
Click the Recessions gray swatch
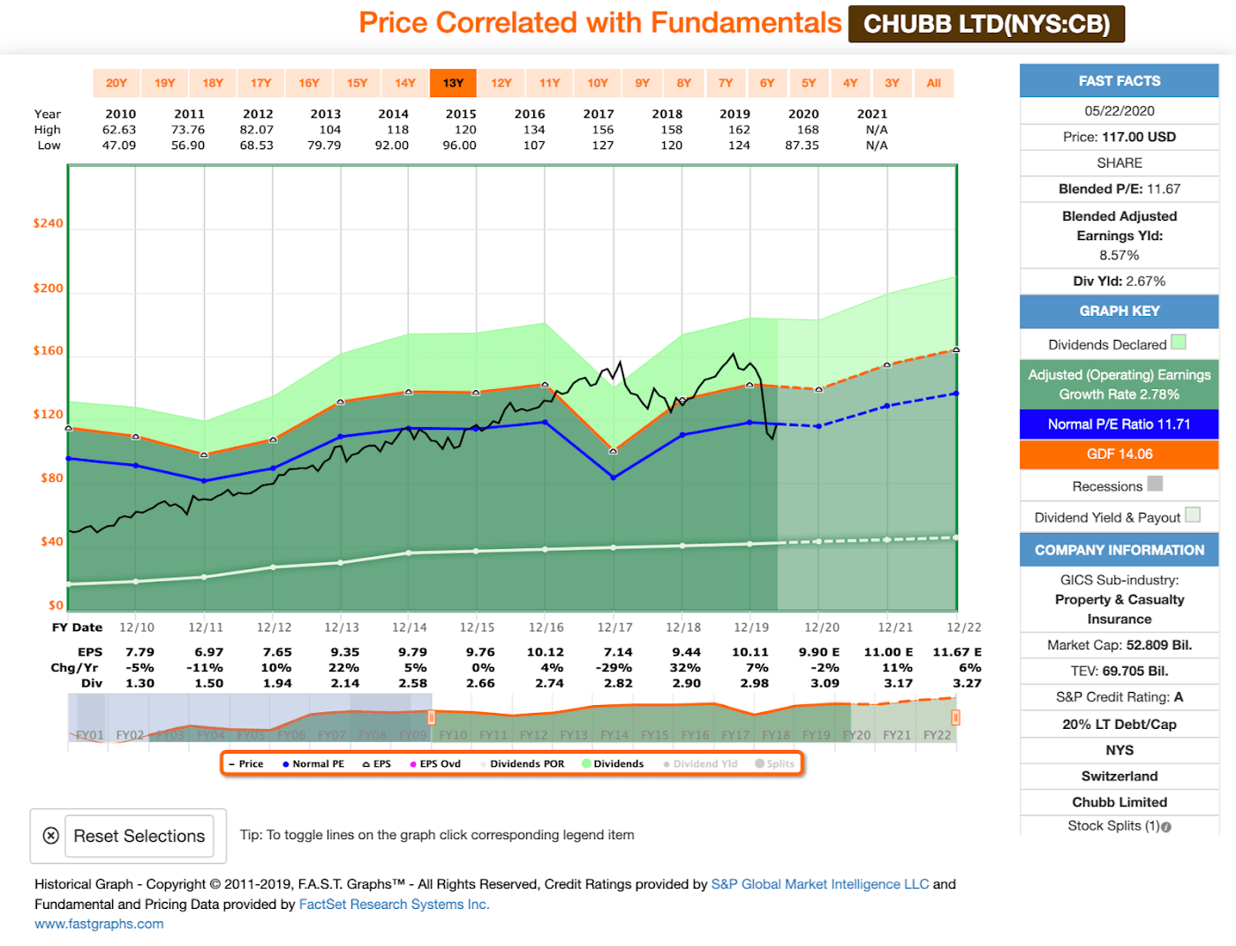[x=1155, y=484]
